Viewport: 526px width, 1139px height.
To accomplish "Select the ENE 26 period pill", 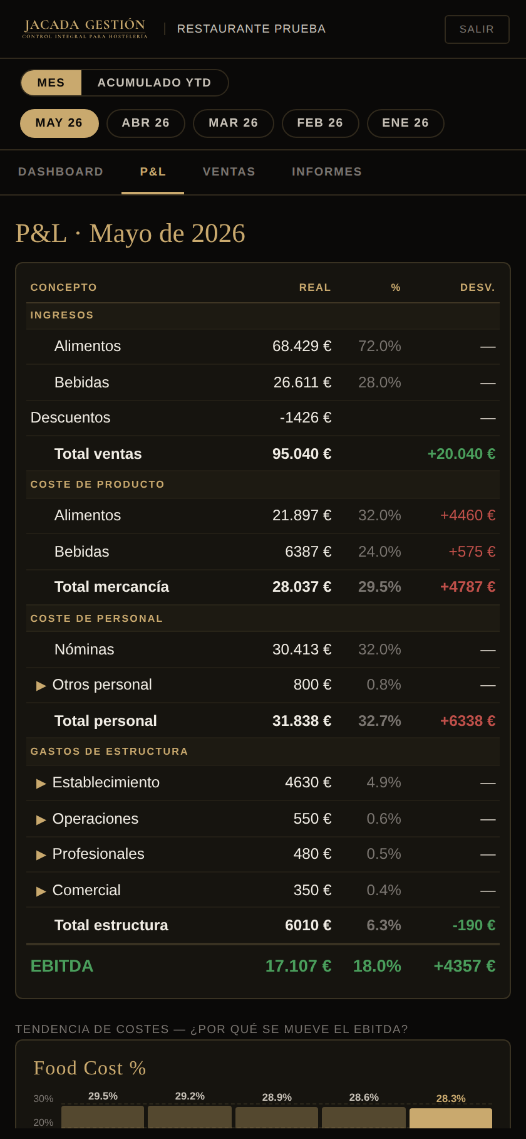I will pos(406,123).
